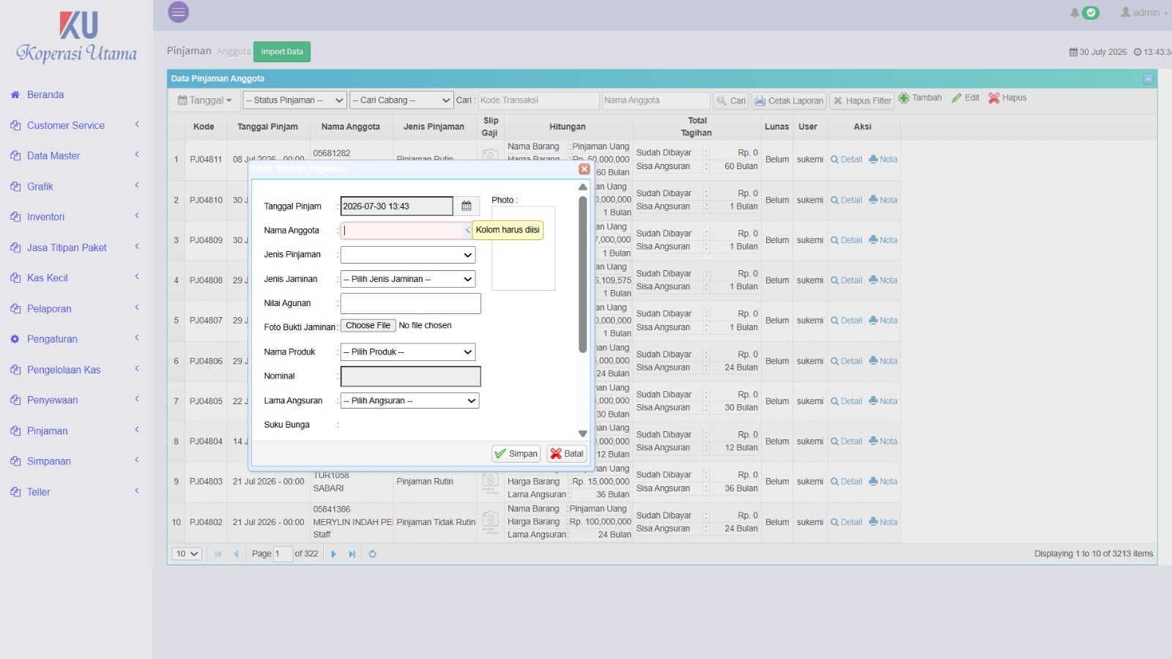Open the calendar picker for Tanggal Pinjam

467,206
